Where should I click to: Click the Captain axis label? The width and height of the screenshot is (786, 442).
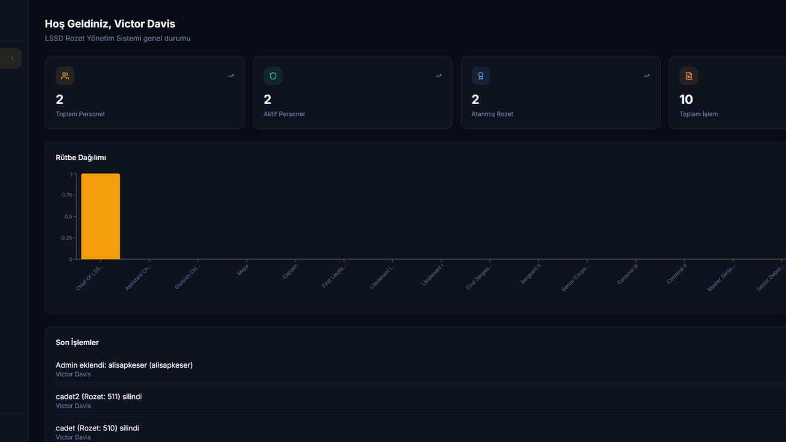tap(290, 271)
